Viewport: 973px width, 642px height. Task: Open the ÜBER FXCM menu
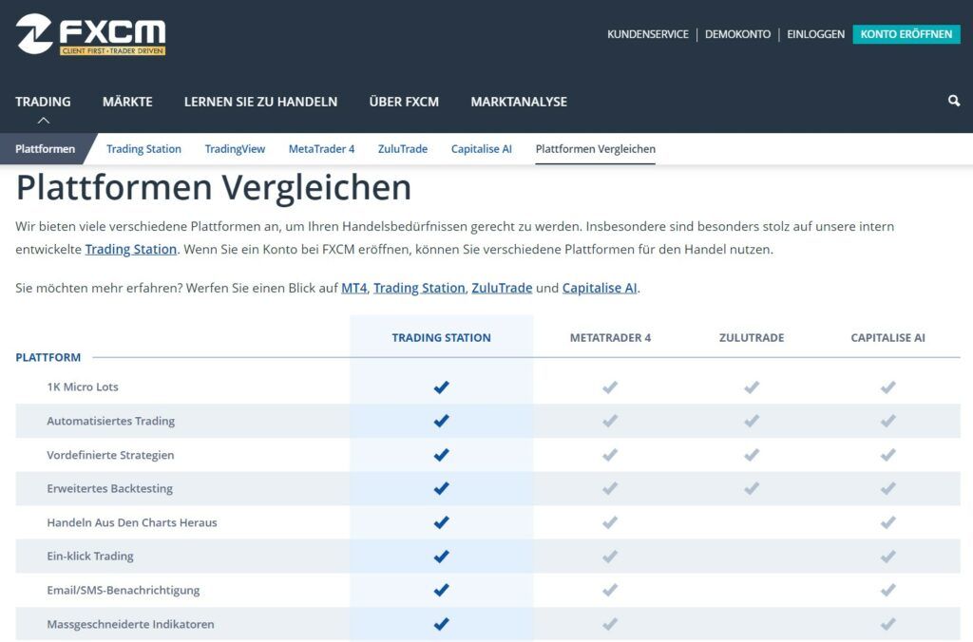click(404, 102)
